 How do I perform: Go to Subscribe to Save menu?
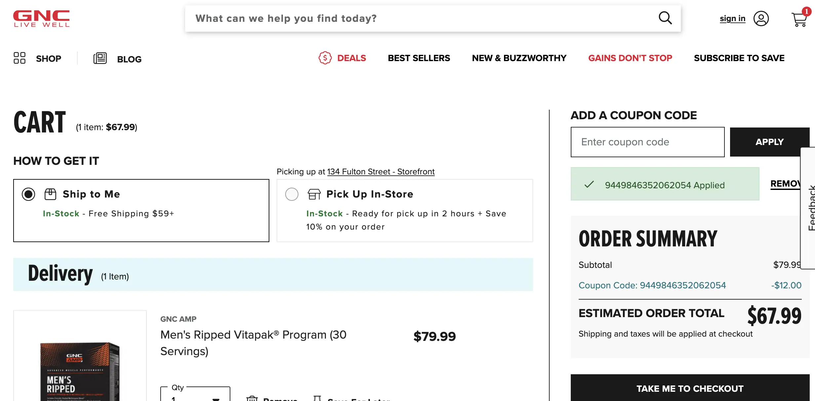739,58
